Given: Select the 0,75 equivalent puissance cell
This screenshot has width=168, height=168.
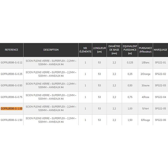Looking at the screenshot, I should pos(130,97).
